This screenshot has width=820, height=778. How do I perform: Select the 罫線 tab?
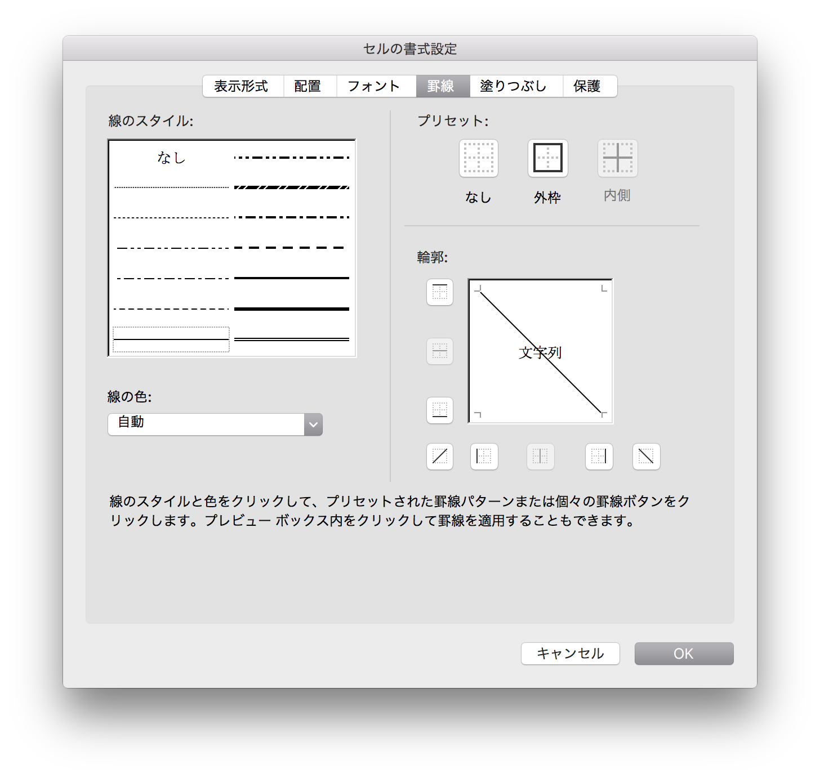click(443, 86)
